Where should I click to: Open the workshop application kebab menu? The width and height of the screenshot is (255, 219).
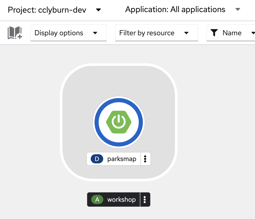[x=145, y=200]
